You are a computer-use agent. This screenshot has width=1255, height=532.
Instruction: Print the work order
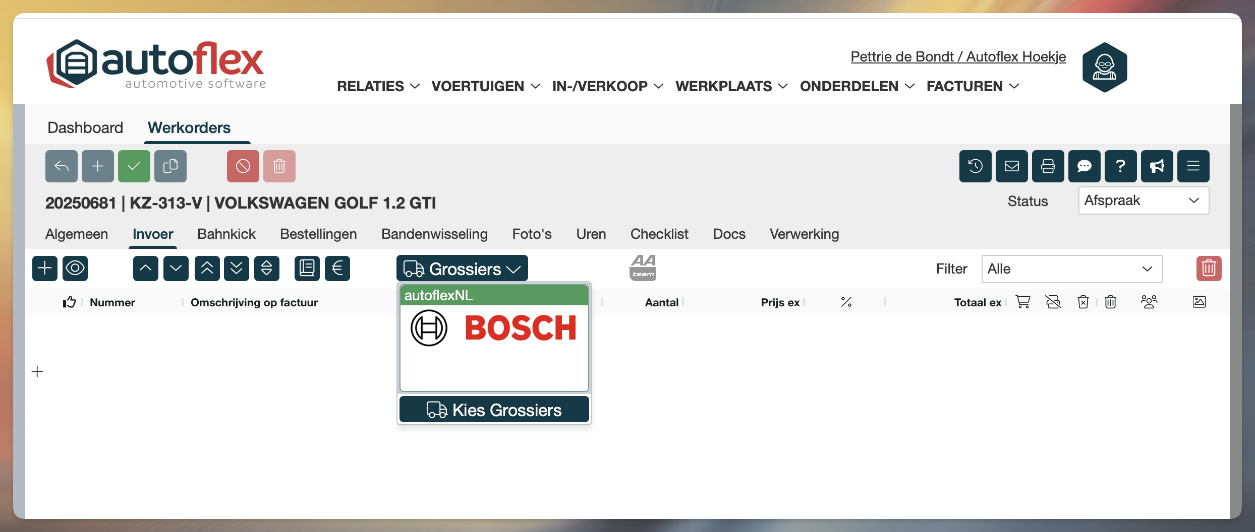pos(1048,166)
